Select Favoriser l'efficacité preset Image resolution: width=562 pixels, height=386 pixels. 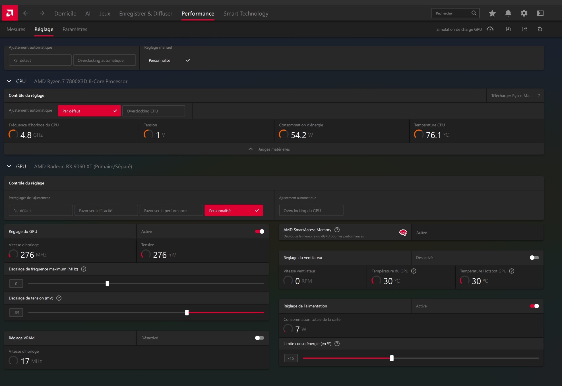pos(106,211)
